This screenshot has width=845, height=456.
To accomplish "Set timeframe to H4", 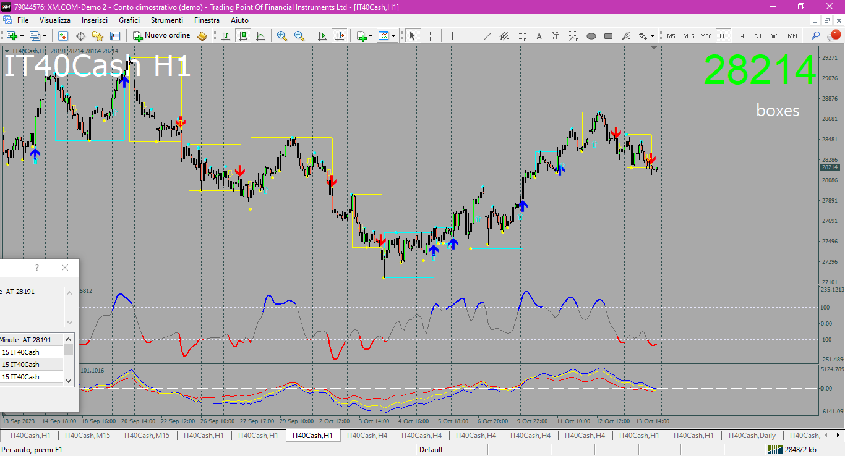I will 740,36.
